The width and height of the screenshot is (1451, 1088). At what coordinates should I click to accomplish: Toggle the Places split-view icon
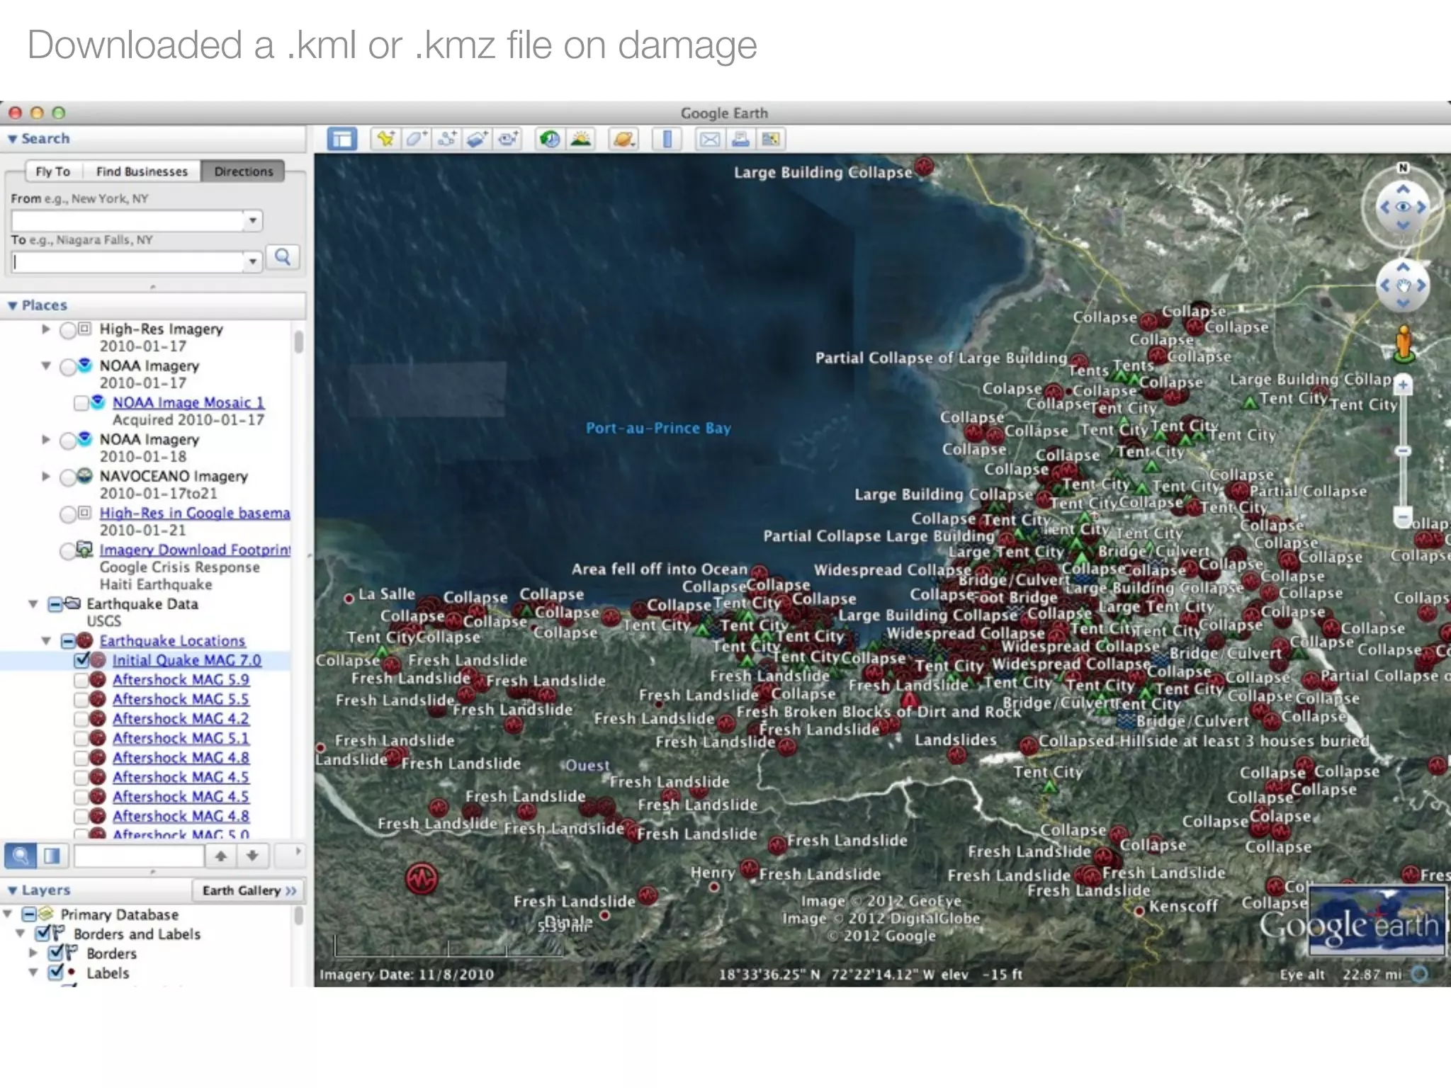pyautogui.click(x=52, y=856)
